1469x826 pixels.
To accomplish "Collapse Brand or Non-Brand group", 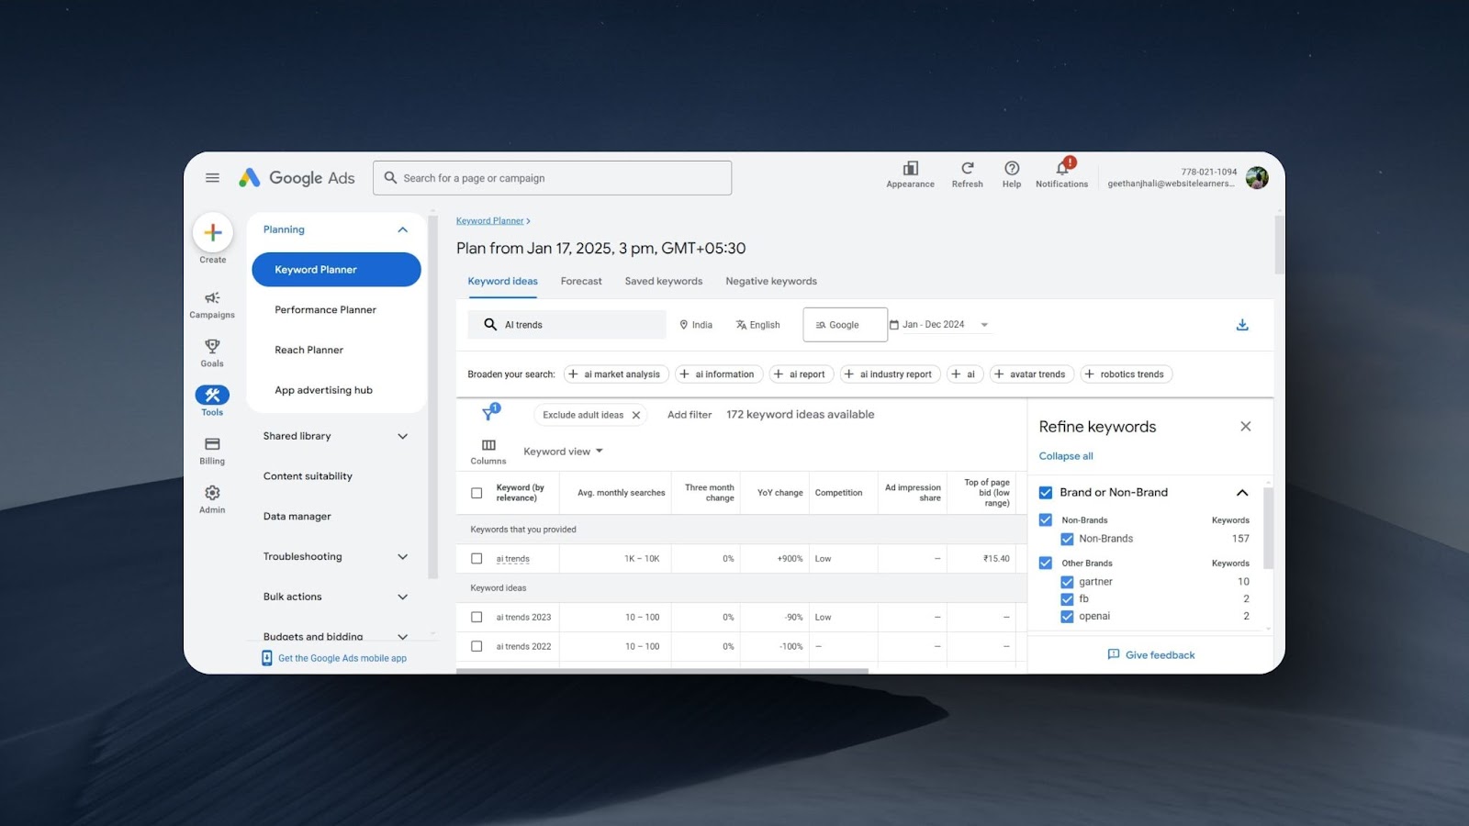I will 1242,493.
